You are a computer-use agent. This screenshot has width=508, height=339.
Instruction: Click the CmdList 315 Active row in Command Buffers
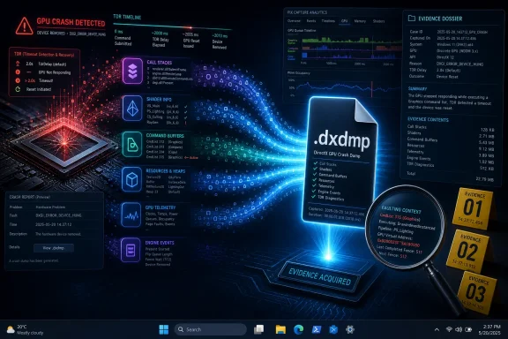pos(172,157)
